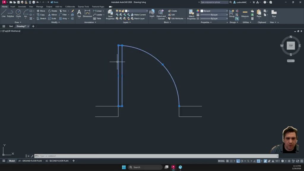
Task: Click Make Current in the Layers panel
Action: point(138,15)
